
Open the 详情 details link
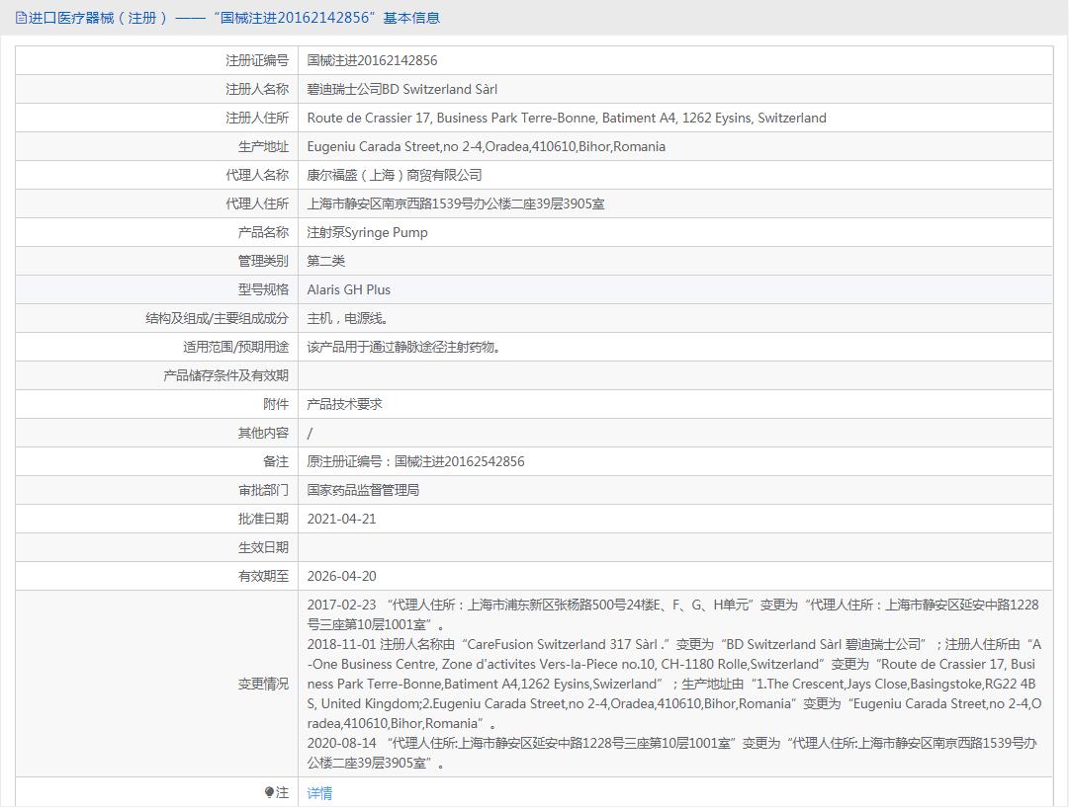coord(319,793)
